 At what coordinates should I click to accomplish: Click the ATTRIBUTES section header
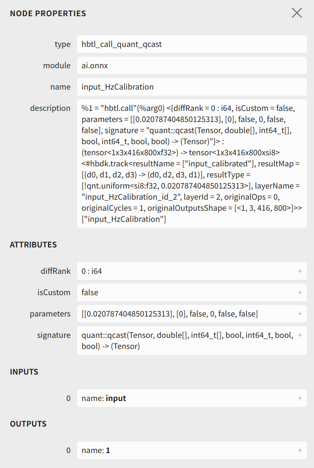coord(33,245)
